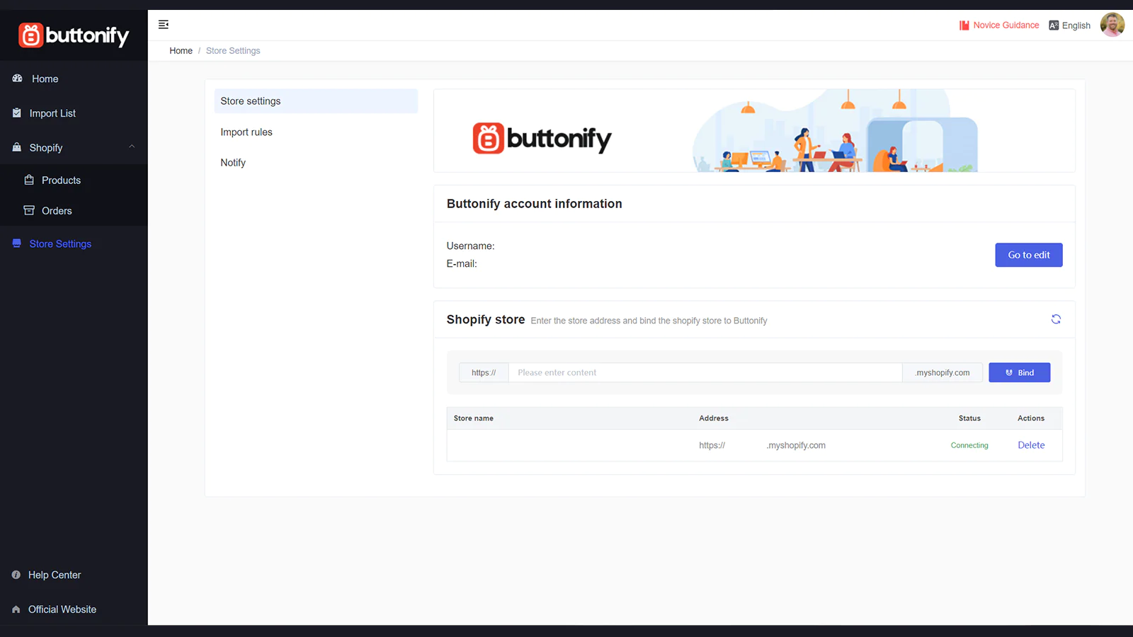Click the store address input field
Screen dimensions: 1133x637
pyautogui.click(x=705, y=372)
